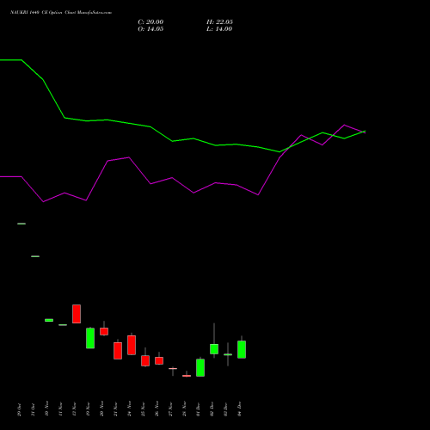Screen dimensions: 430x430
Task: Click the green candle above 19 Nov
Action: 90,338
